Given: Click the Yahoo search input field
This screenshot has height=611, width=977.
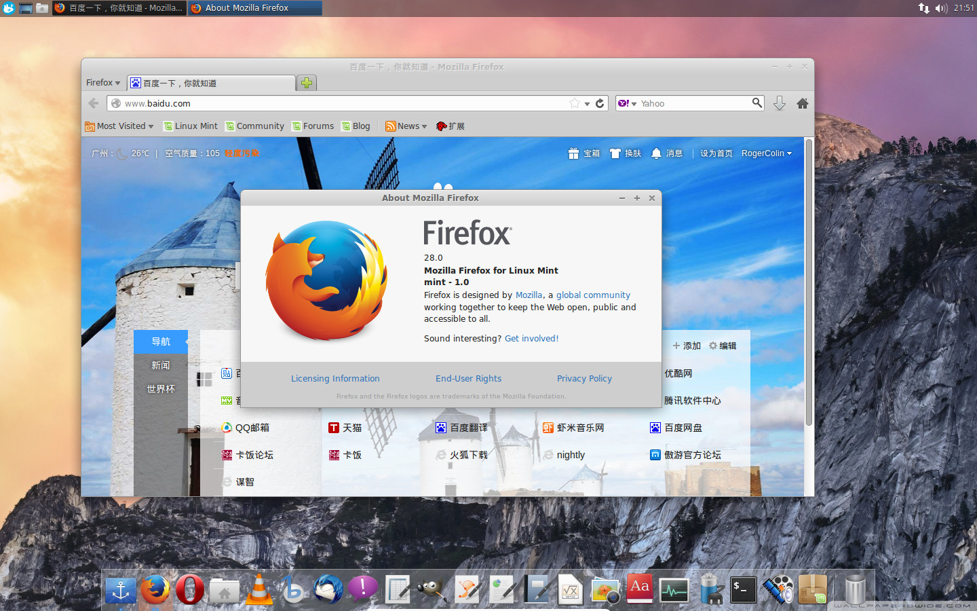Looking at the screenshot, I should [694, 103].
